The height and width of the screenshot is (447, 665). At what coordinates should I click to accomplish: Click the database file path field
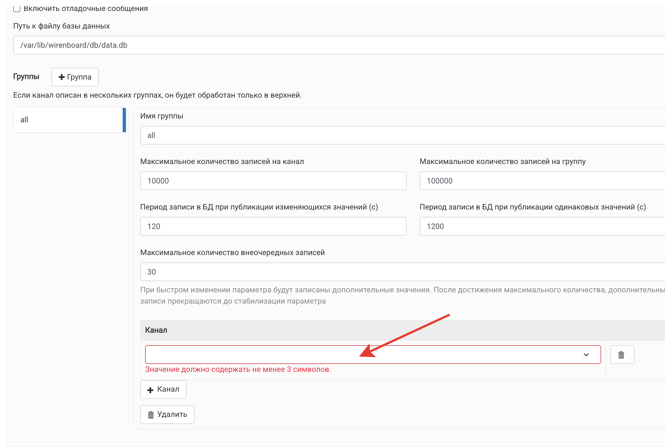(x=339, y=45)
